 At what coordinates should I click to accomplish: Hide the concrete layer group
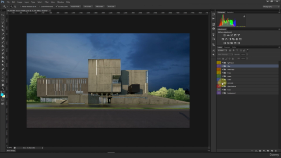219,83
